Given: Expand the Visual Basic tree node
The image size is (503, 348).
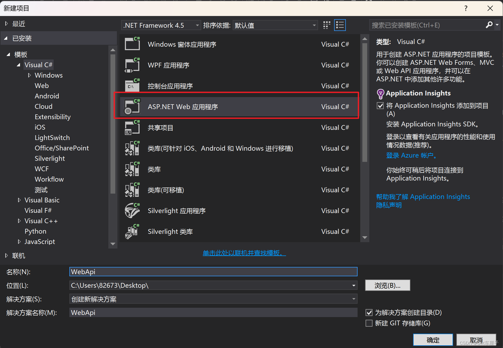Looking at the screenshot, I should [x=19, y=200].
